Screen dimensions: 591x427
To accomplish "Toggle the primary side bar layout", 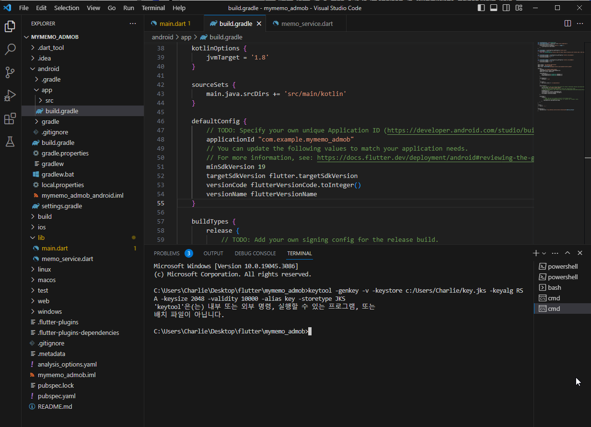I will point(482,8).
